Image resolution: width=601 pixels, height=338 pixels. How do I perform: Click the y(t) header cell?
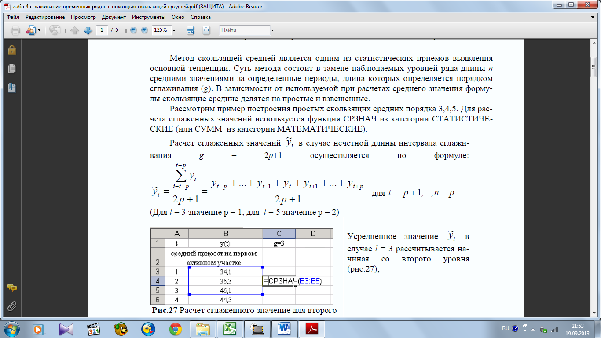click(225, 243)
